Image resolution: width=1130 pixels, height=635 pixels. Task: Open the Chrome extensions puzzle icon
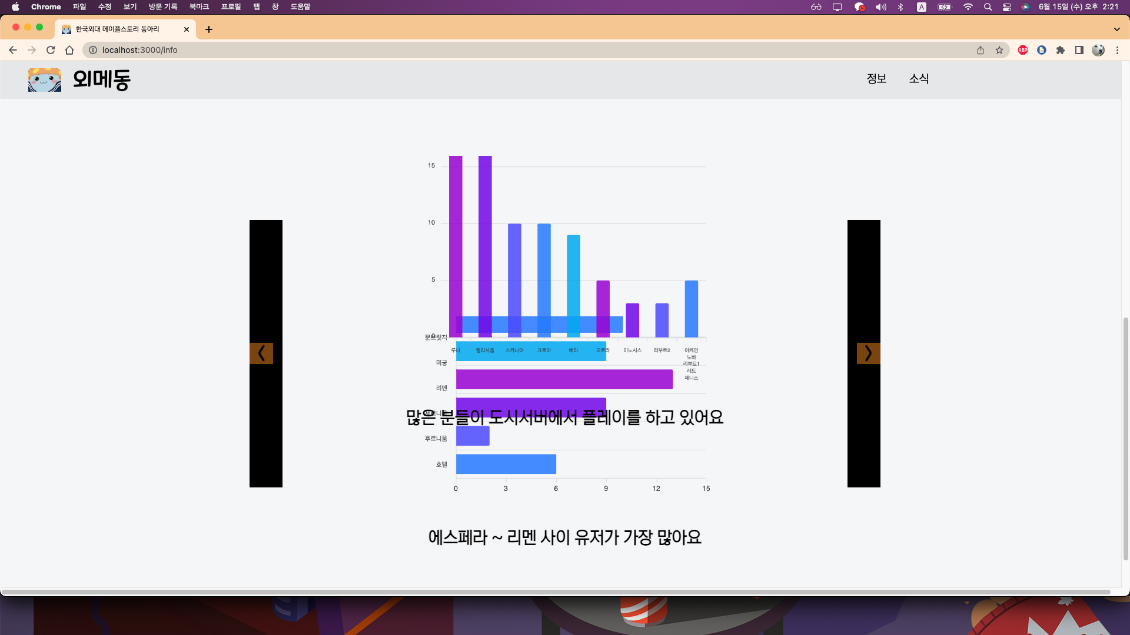point(1061,50)
